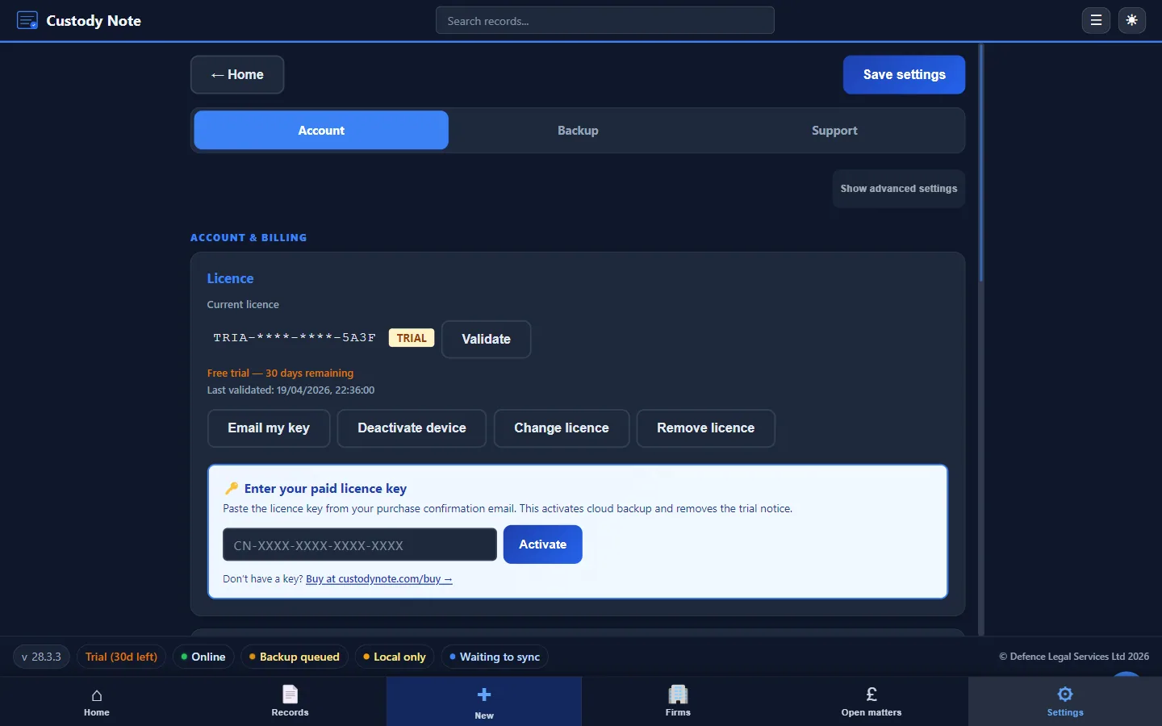Click the Local only status pill

pyautogui.click(x=395, y=657)
